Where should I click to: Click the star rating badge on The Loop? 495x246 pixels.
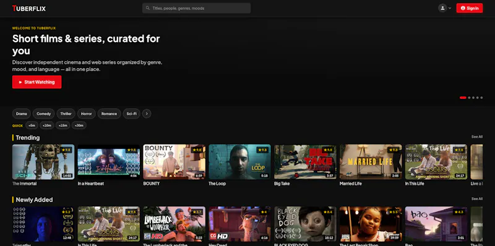tap(262, 150)
